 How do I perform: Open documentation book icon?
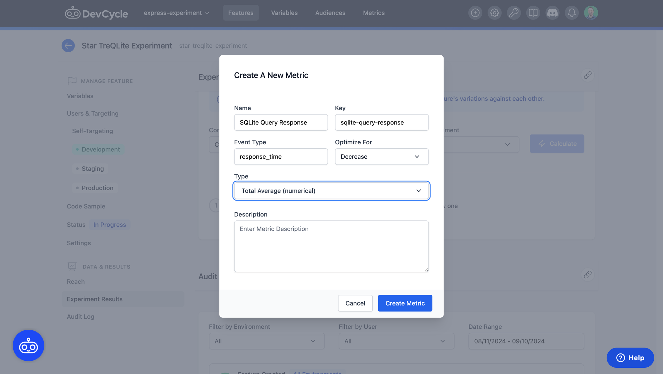click(x=533, y=13)
